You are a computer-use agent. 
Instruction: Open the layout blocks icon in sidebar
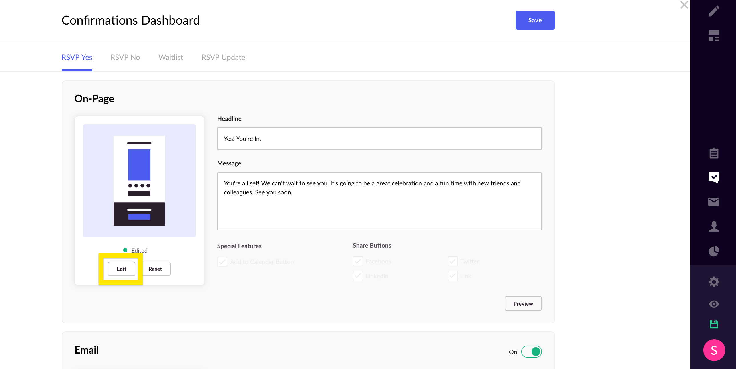point(714,36)
